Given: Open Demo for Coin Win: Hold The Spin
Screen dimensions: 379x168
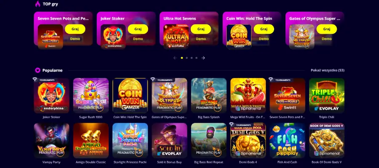Looking at the screenshot, I should (x=264, y=39).
